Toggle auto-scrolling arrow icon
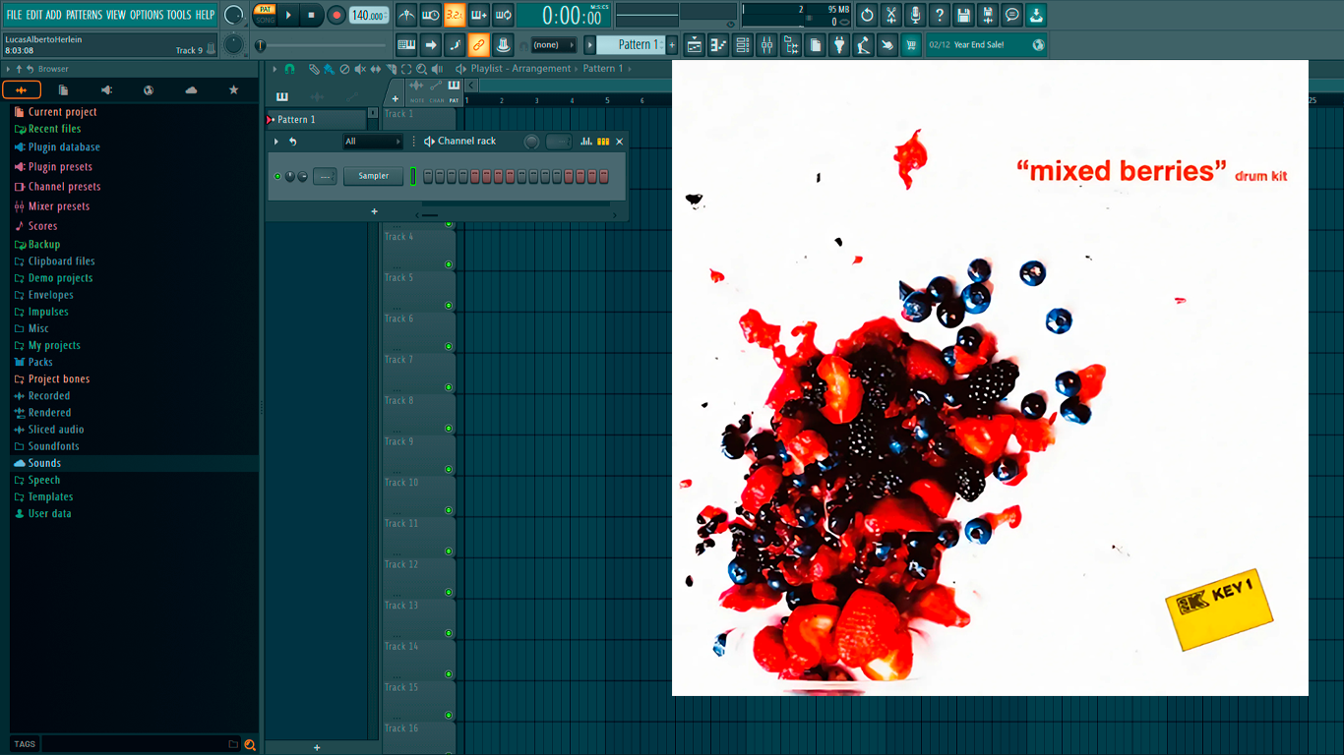The image size is (1344, 755). click(x=431, y=44)
